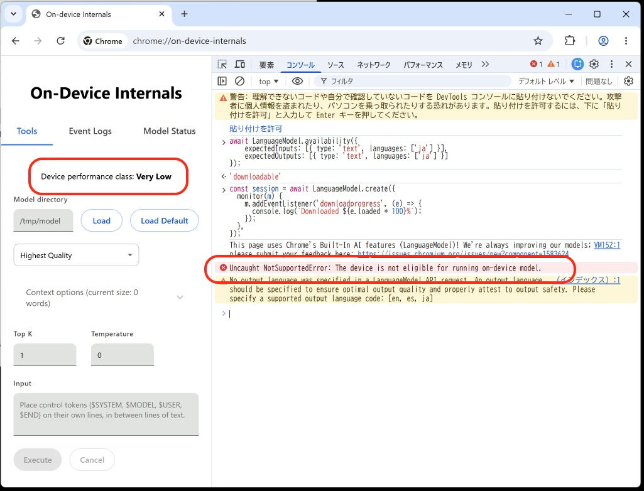Image resolution: width=644 pixels, height=491 pixels.
Task: Open the DevTools AI assistance icon
Action: tap(577, 64)
